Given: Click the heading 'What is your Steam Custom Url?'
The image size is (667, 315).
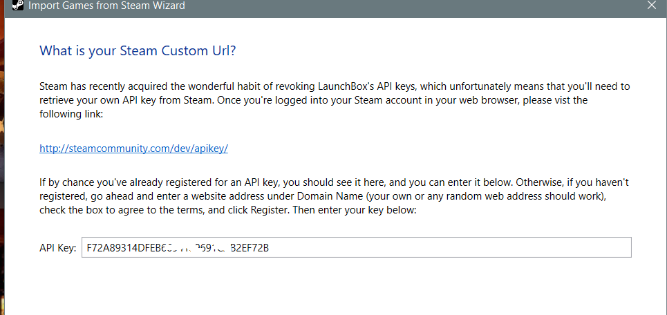Looking at the screenshot, I should pyautogui.click(x=138, y=51).
